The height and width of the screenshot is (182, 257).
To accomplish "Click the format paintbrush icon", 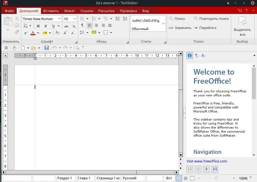I will (17, 32).
